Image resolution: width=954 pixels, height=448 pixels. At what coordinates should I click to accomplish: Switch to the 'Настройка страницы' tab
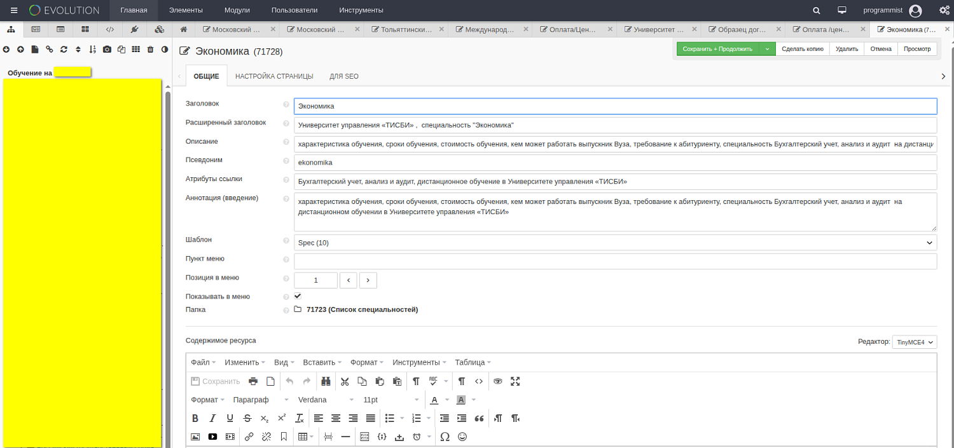tap(274, 76)
